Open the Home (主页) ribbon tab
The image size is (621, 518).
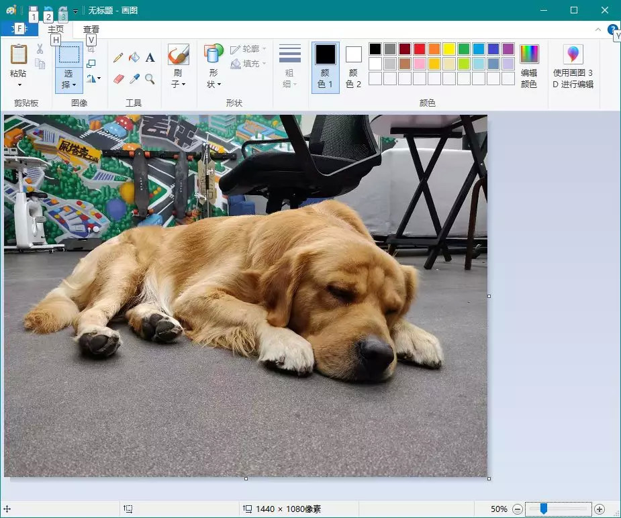click(x=56, y=30)
